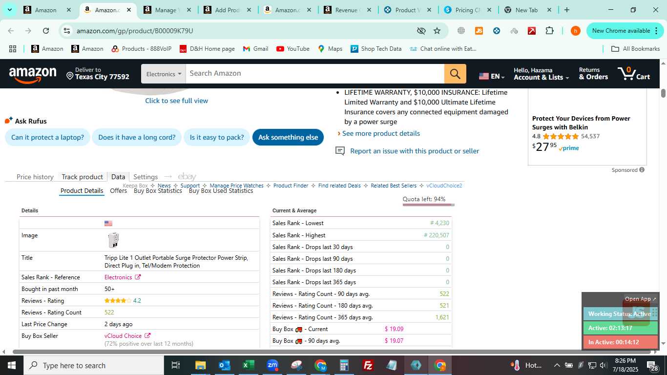Image resolution: width=667 pixels, height=375 pixels.
Task: Open Chrome extensions puzzle icon
Action: (549, 31)
